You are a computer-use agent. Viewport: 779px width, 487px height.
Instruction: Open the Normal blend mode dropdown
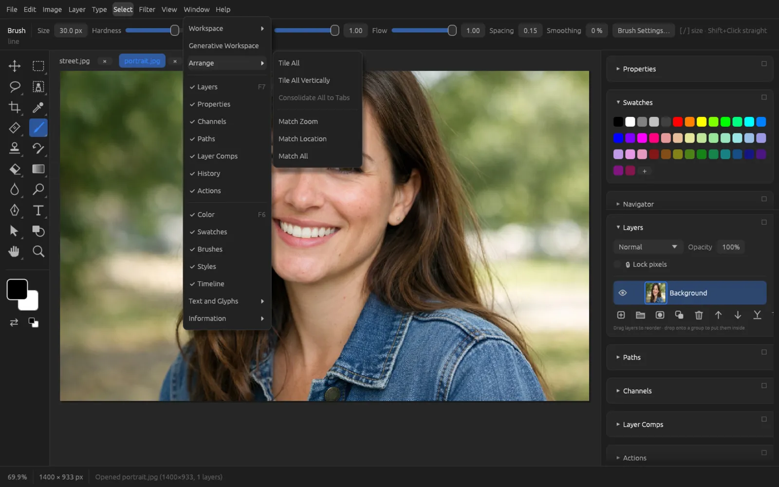[648, 247]
